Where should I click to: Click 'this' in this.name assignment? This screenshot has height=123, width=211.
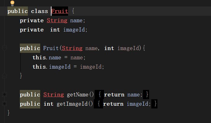(x=39, y=57)
